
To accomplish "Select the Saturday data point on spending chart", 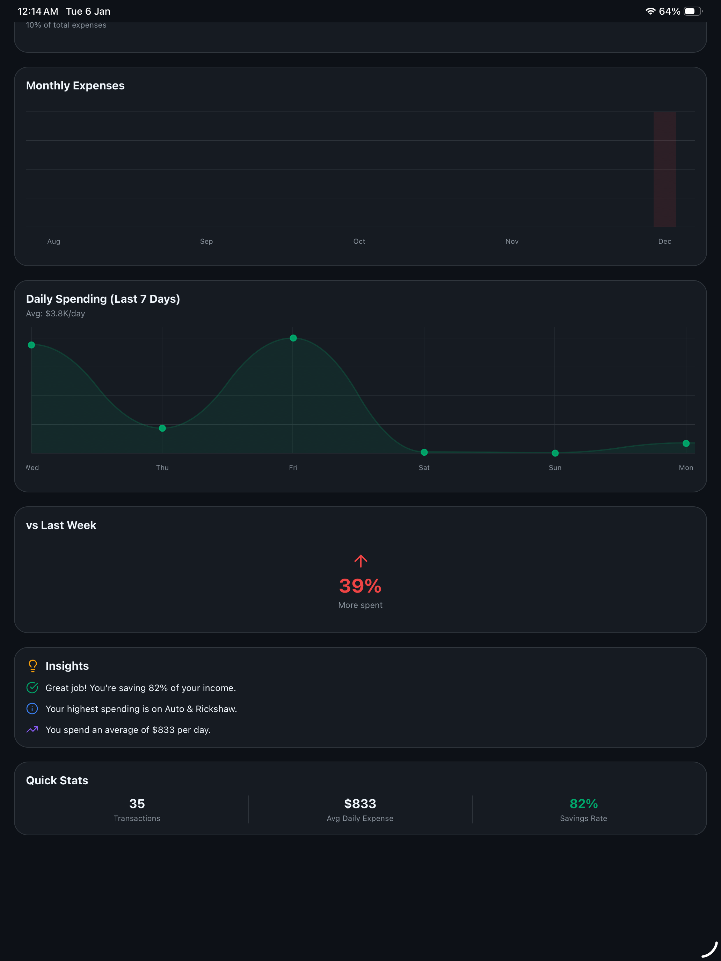I will point(424,452).
